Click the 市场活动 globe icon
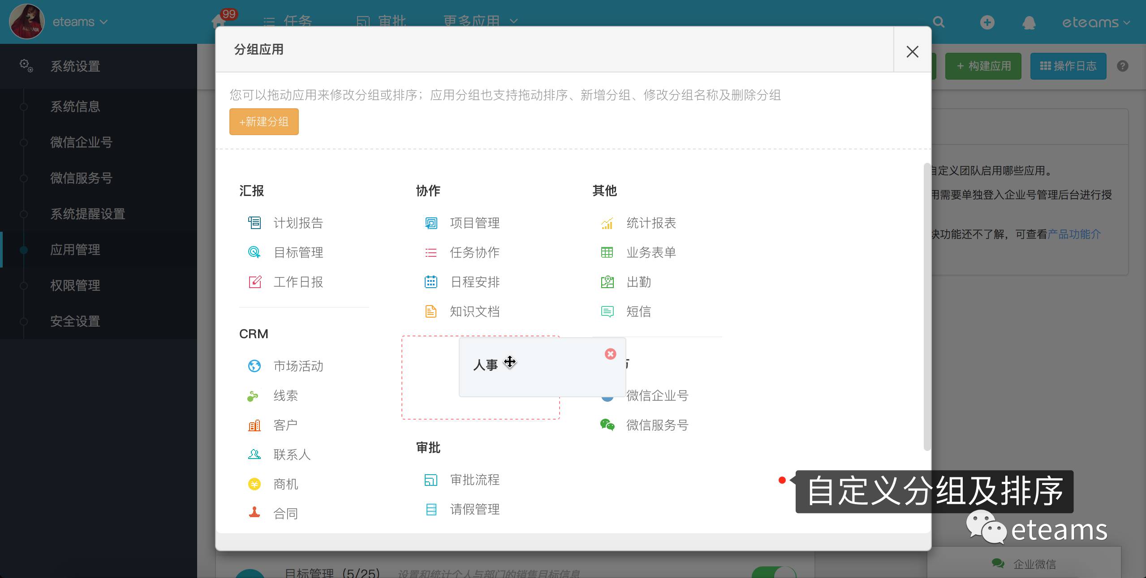This screenshot has width=1146, height=578. 254,366
